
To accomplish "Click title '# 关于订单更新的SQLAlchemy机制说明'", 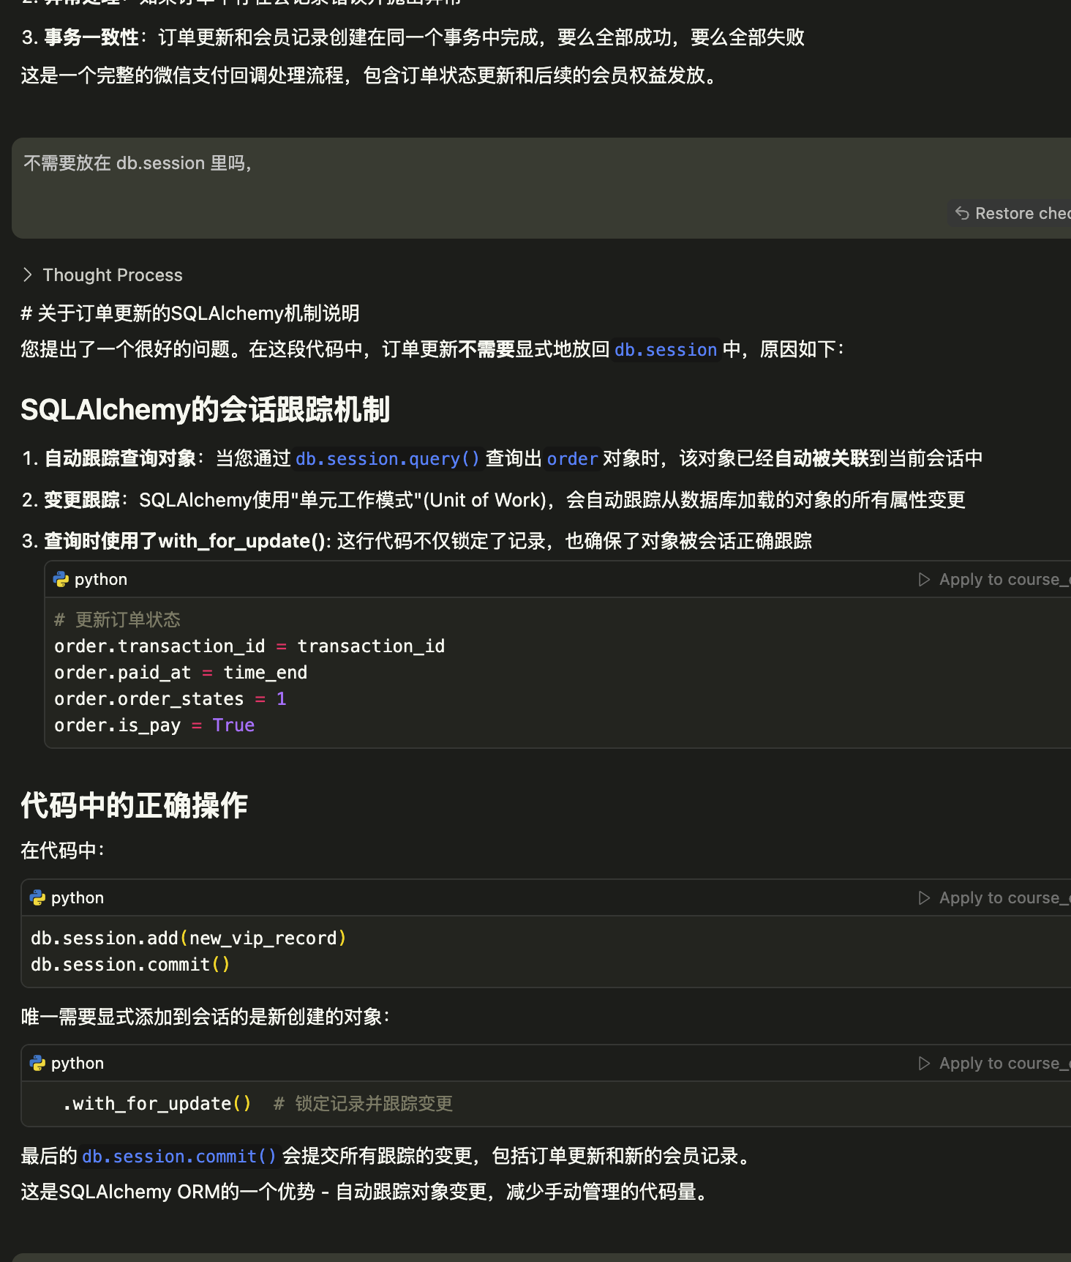I will (x=190, y=313).
